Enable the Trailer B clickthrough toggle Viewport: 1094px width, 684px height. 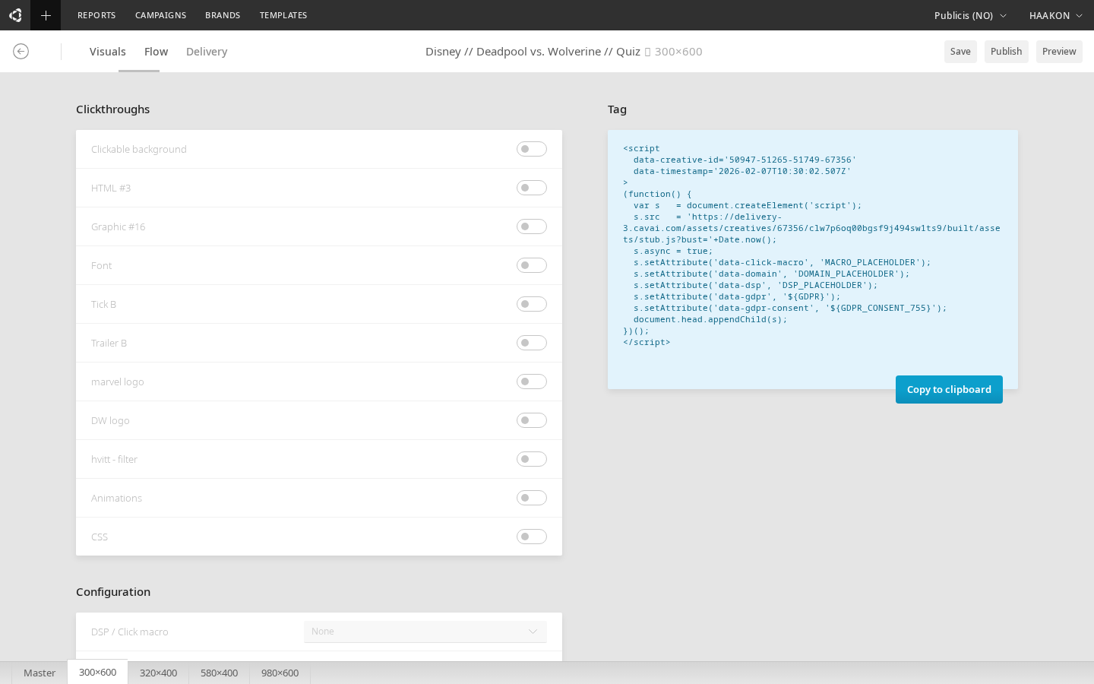[x=531, y=343]
